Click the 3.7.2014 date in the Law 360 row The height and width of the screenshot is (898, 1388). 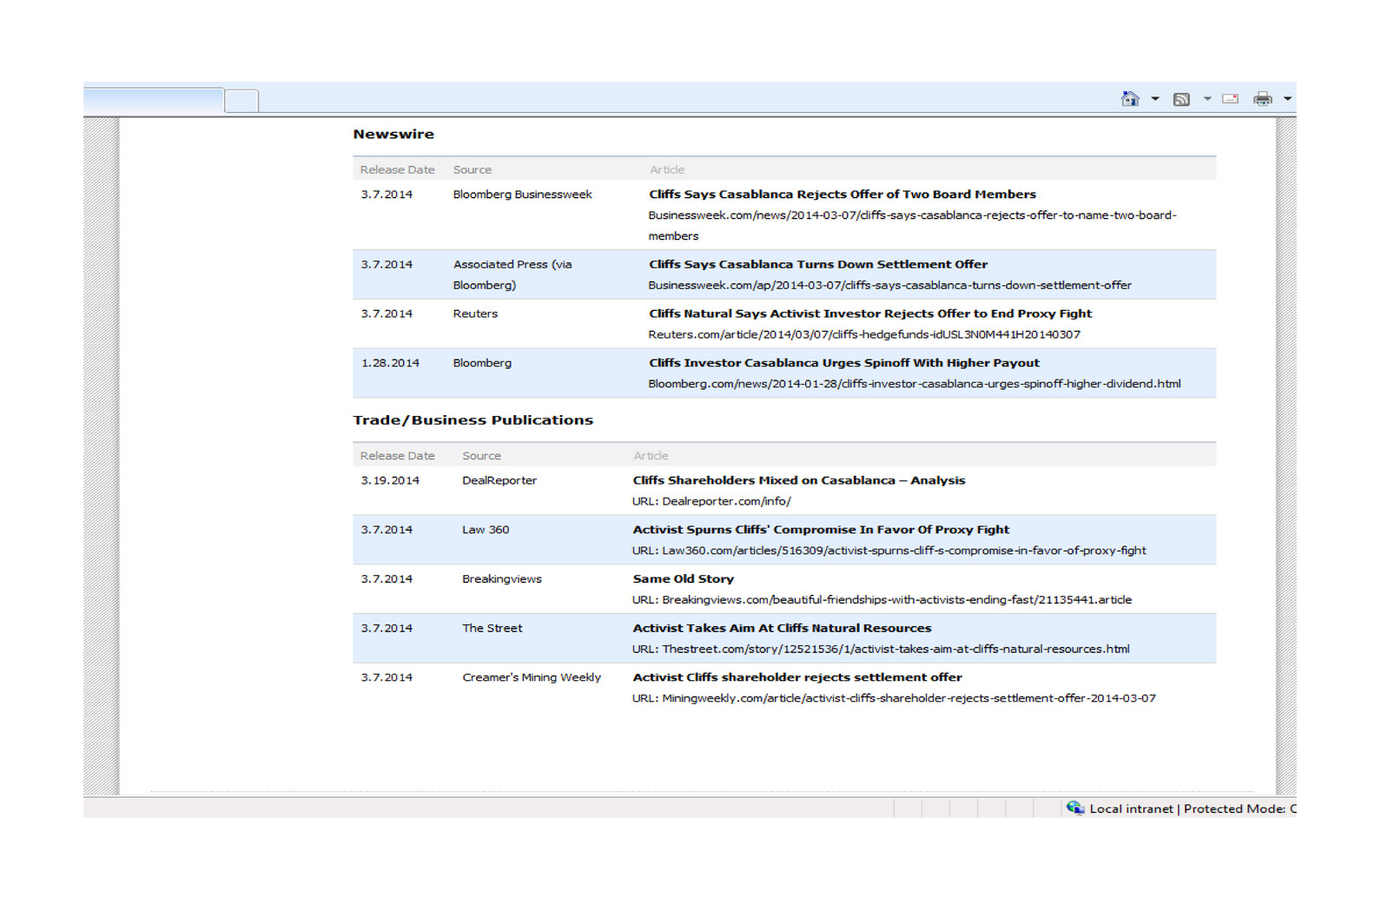(x=387, y=530)
